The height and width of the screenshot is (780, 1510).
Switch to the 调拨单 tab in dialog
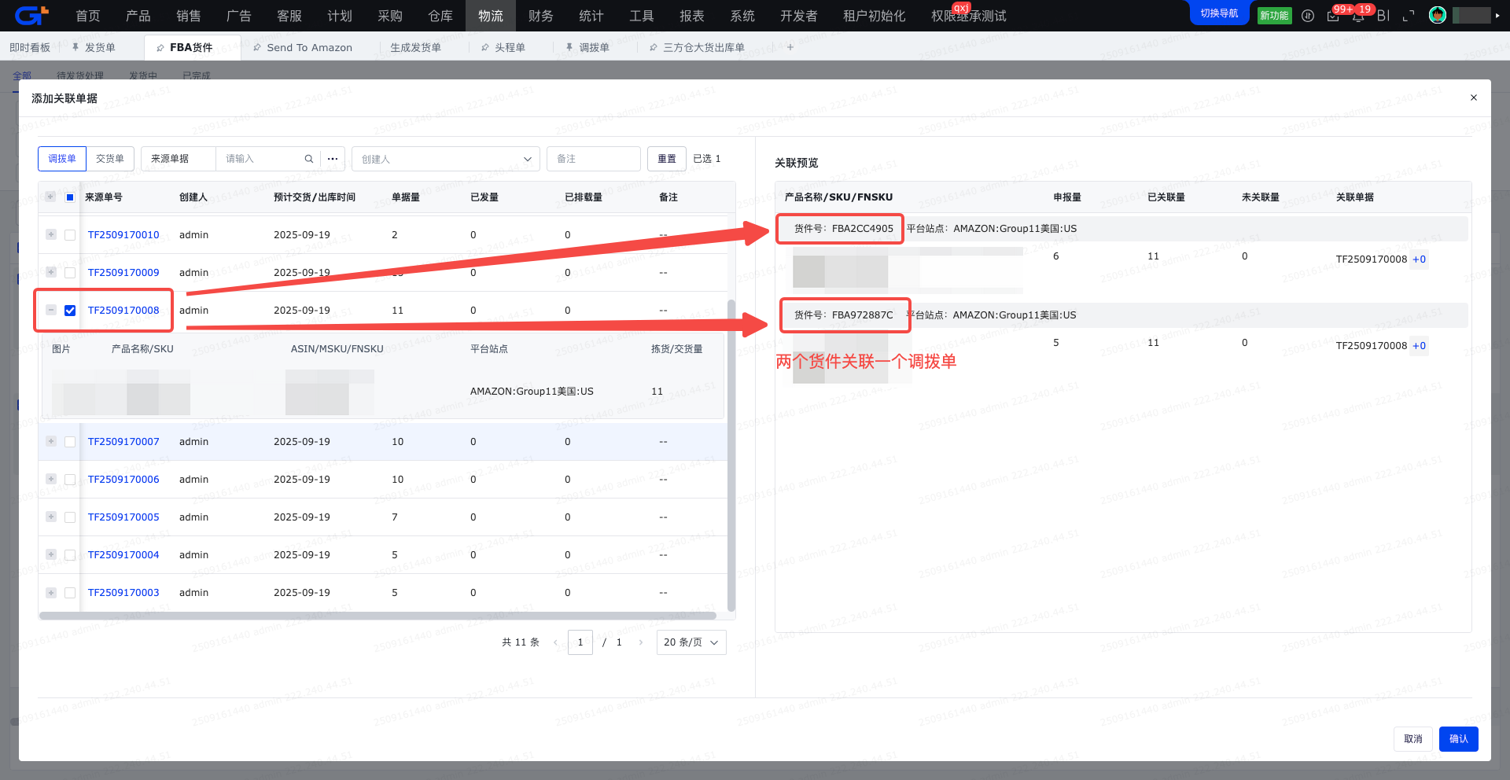pyautogui.click(x=62, y=159)
